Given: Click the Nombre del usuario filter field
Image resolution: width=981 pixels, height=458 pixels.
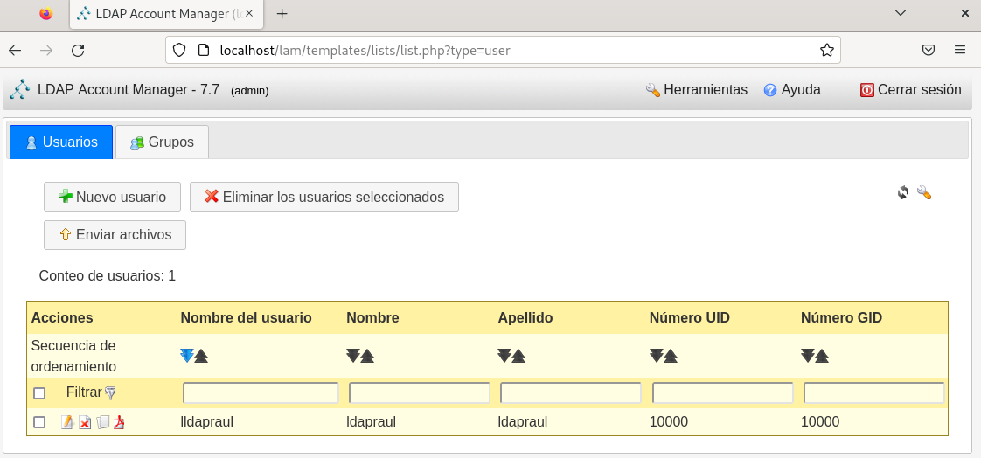Looking at the screenshot, I should coord(261,393).
